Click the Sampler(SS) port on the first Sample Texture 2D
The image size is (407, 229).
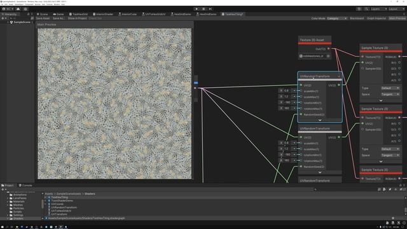362,69
